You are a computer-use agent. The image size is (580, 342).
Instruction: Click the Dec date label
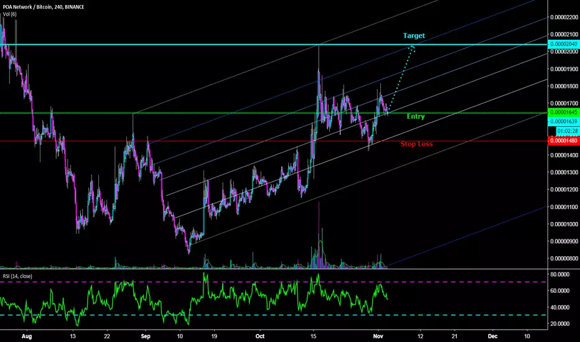pyautogui.click(x=492, y=336)
